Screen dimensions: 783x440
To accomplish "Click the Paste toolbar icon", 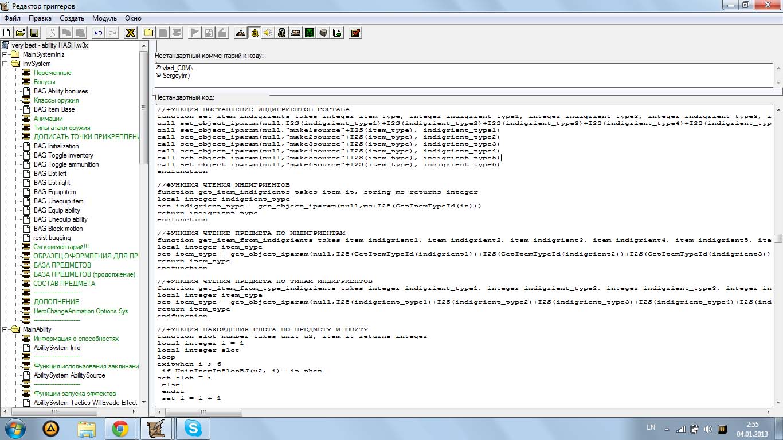I will tap(80, 33).
